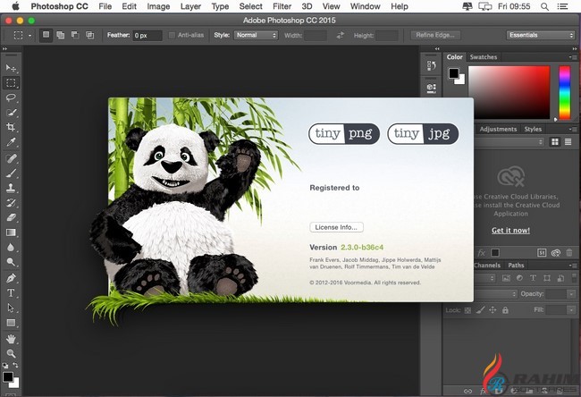The height and width of the screenshot is (397, 581).
Task: Open the Select menu
Action: pyautogui.click(x=250, y=6)
